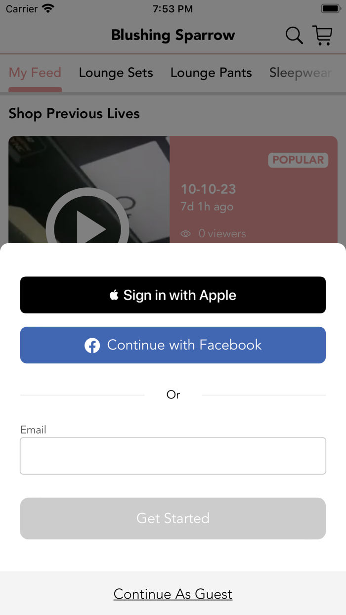Select the Sleepwear tab
The image size is (346, 615).
click(300, 73)
